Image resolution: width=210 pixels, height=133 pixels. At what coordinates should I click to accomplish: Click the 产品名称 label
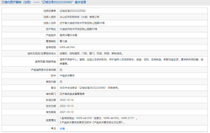click(x=51, y=35)
